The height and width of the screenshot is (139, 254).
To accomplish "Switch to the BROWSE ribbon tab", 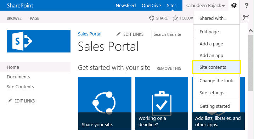I will 14,18.
